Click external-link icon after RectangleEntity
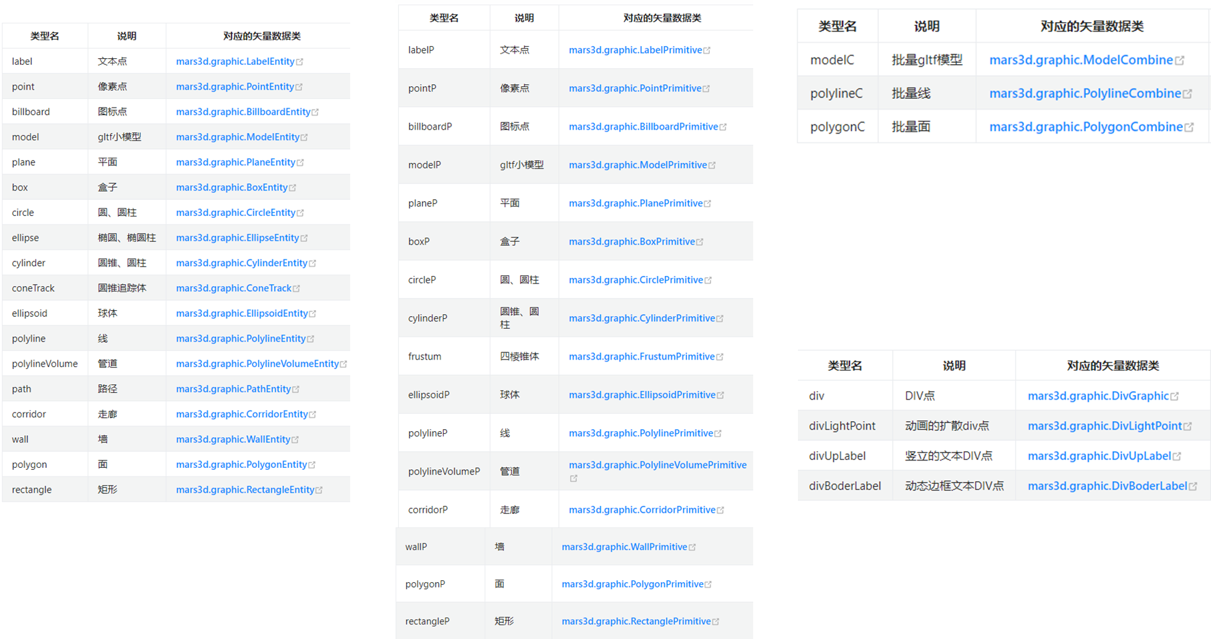This screenshot has height=639, width=1211. click(319, 490)
